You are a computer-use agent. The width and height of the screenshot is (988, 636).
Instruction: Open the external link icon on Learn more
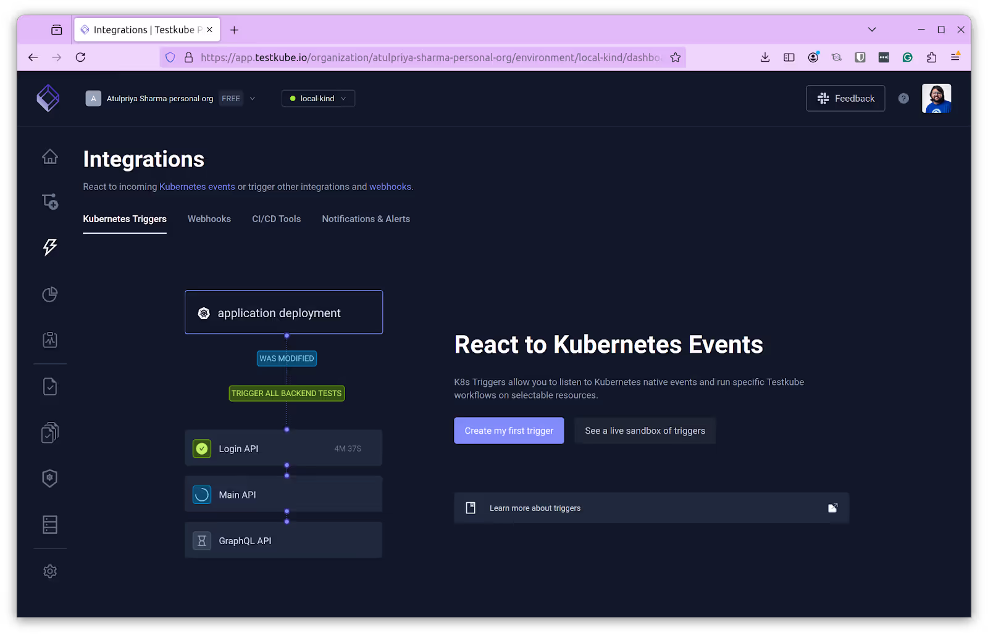tap(832, 508)
